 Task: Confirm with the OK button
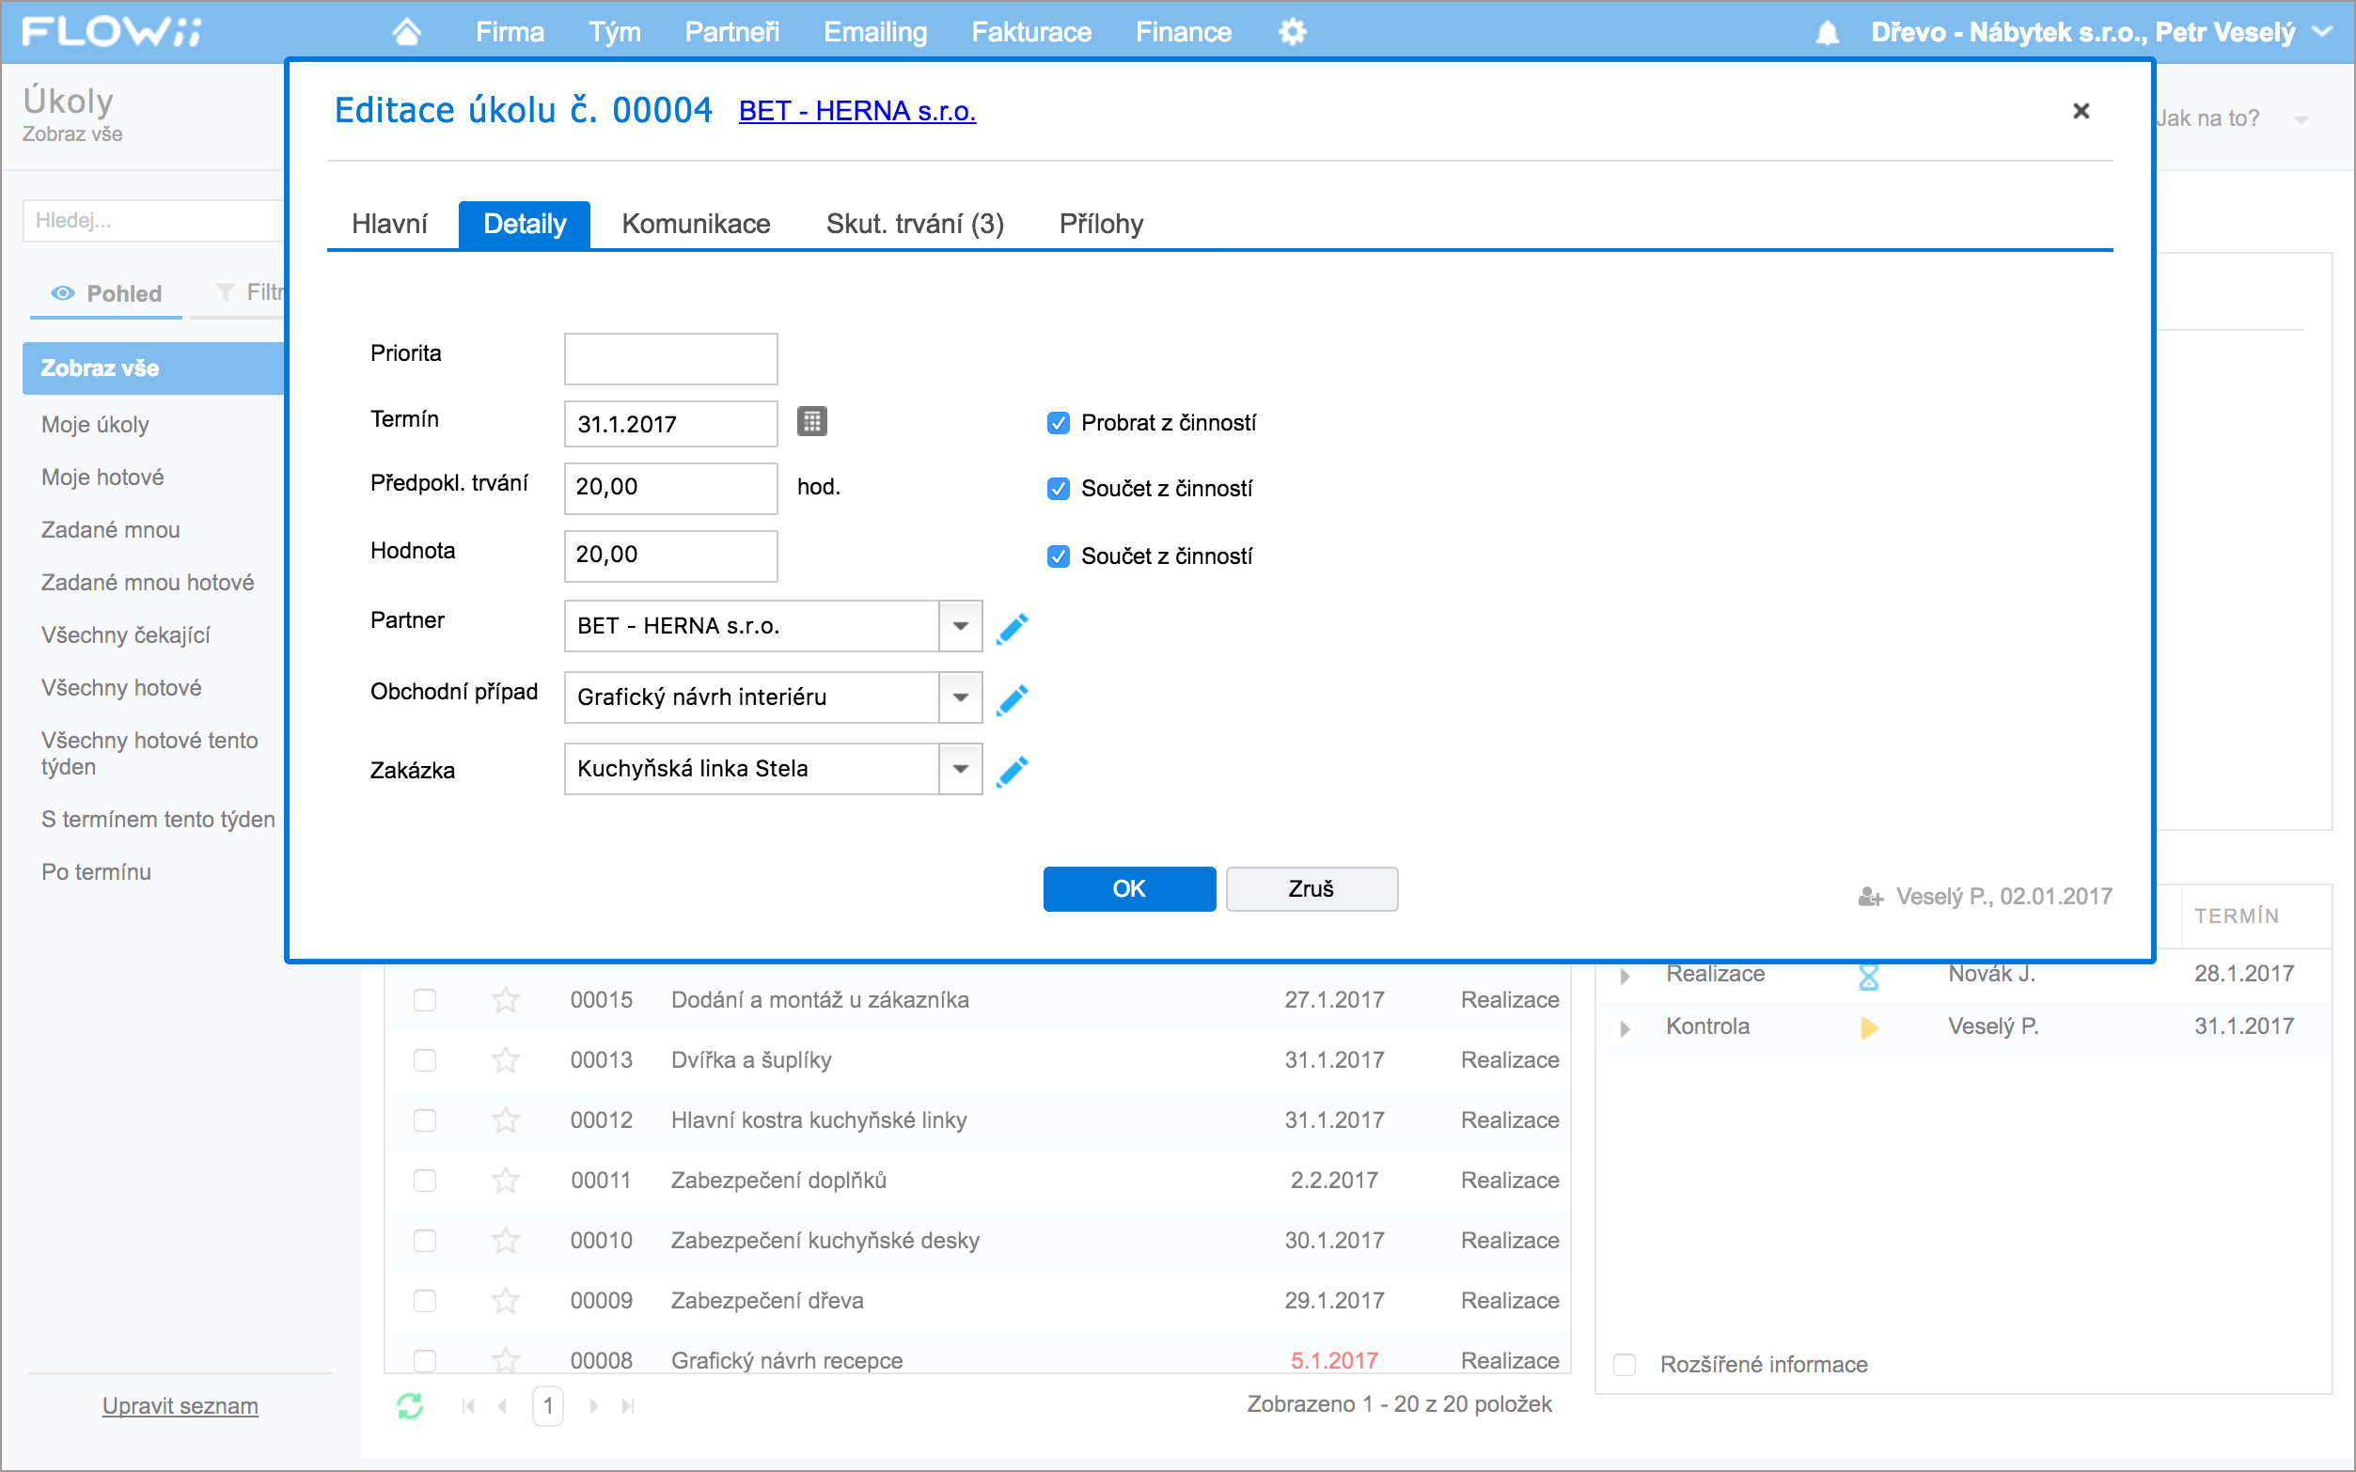click(1129, 889)
